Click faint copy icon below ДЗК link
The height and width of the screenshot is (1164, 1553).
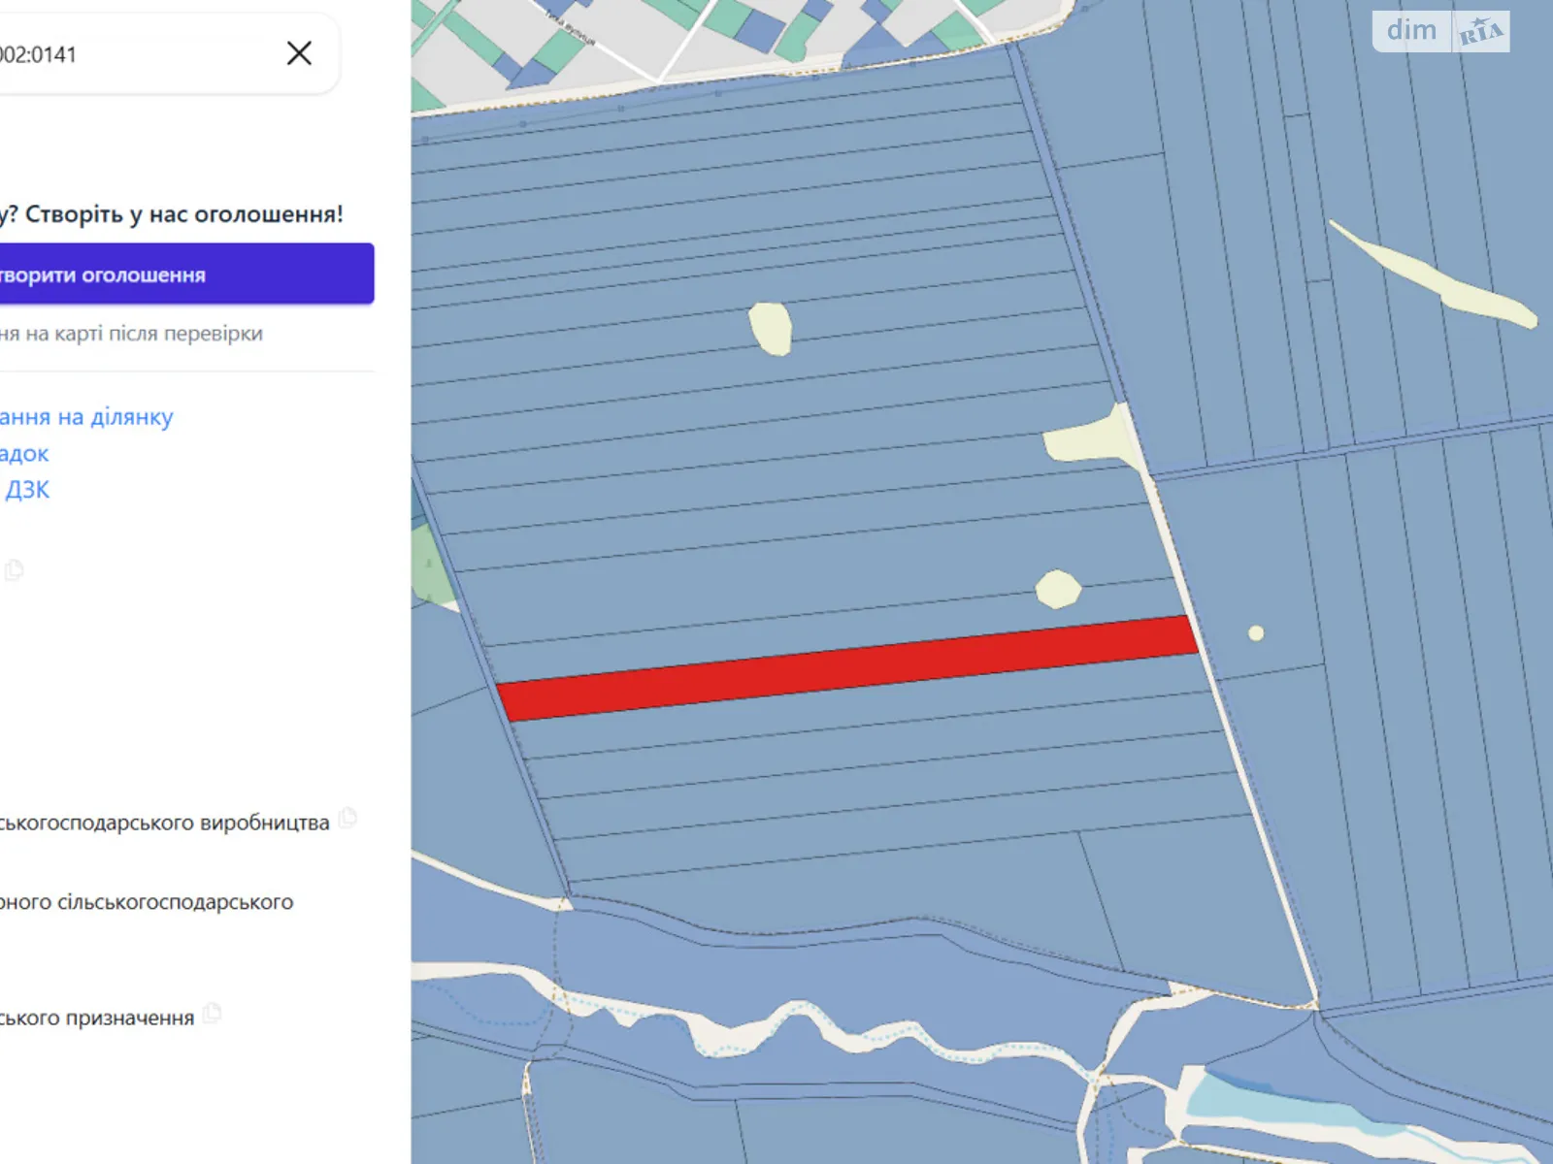click(x=14, y=570)
